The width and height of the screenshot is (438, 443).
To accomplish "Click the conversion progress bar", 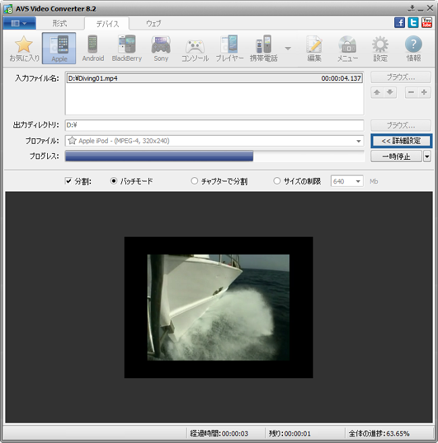I will 215,156.
